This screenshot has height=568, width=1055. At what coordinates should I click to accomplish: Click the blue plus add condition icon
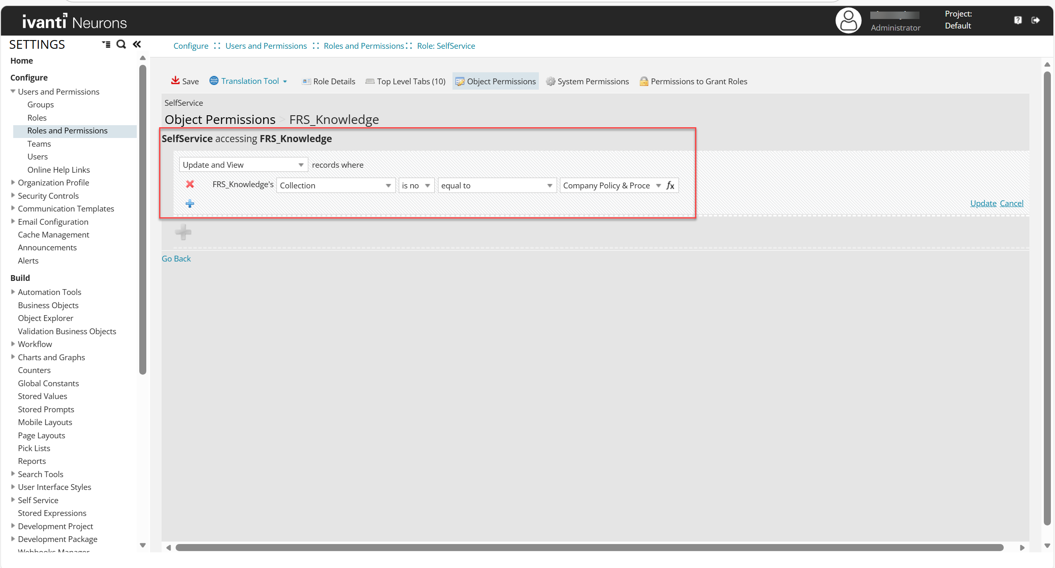[190, 204]
